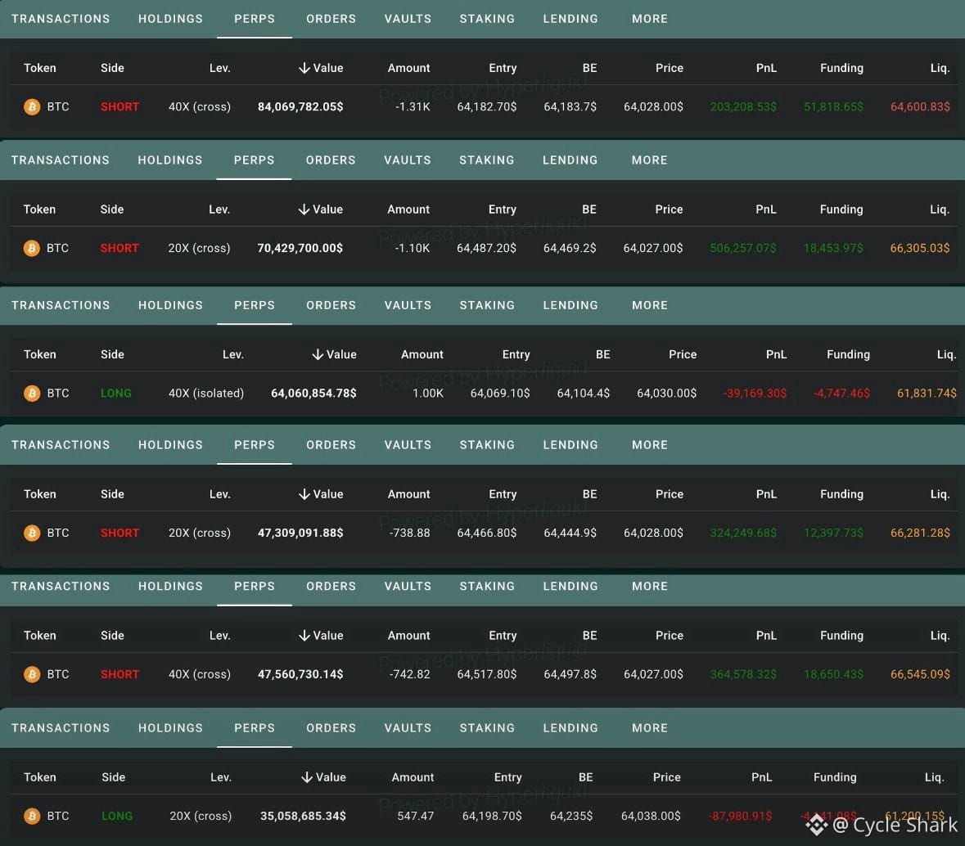Click the BTC coin icon in the 47,560,730.14$ row
Viewport: 965px width, 846px height.
pos(32,674)
